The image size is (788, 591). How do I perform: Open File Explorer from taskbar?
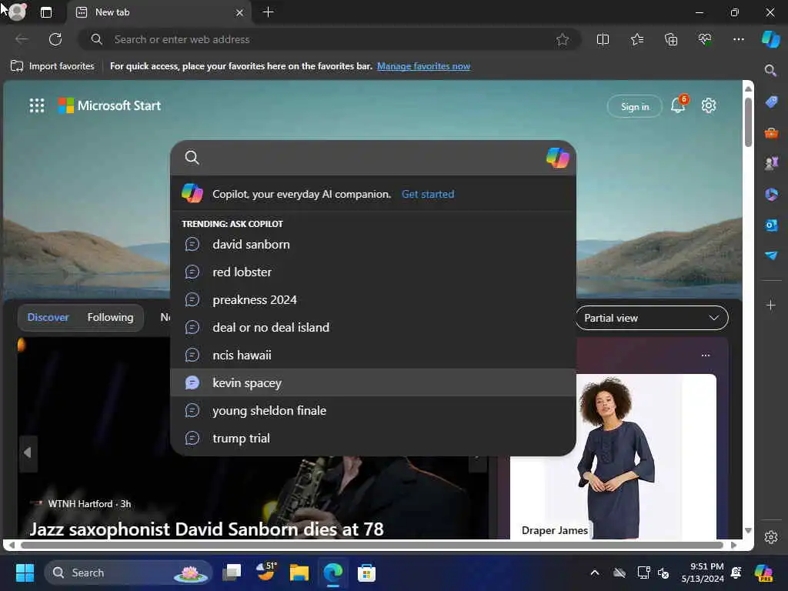click(x=299, y=573)
